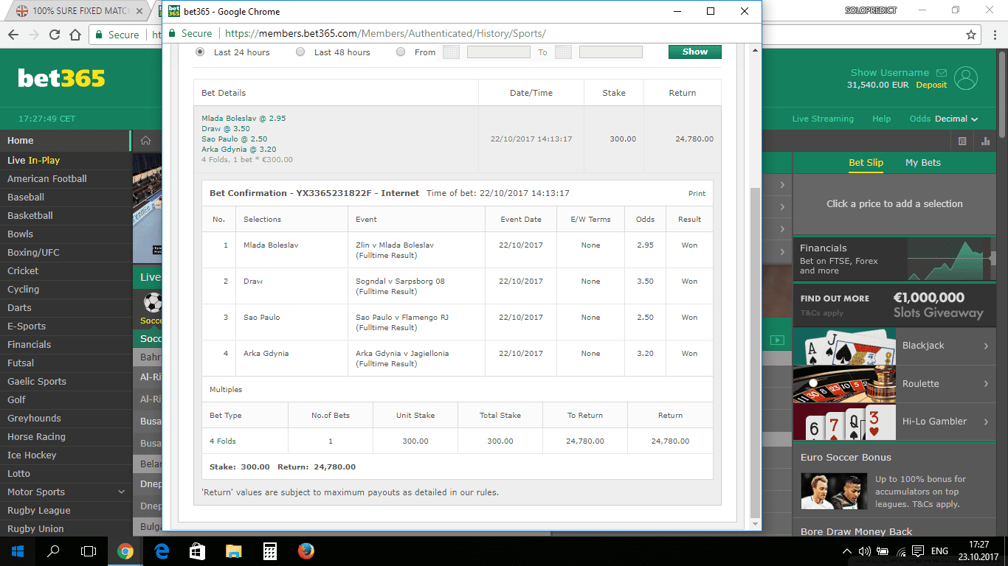Open the messages envelope icon
The width and height of the screenshot is (1008, 566).
pyautogui.click(x=941, y=73)
